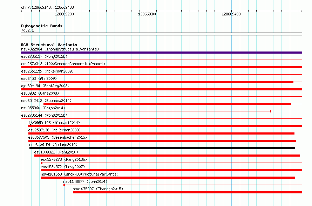Select esv3542412 (Boomsma2014) label

tap(46, 101)
